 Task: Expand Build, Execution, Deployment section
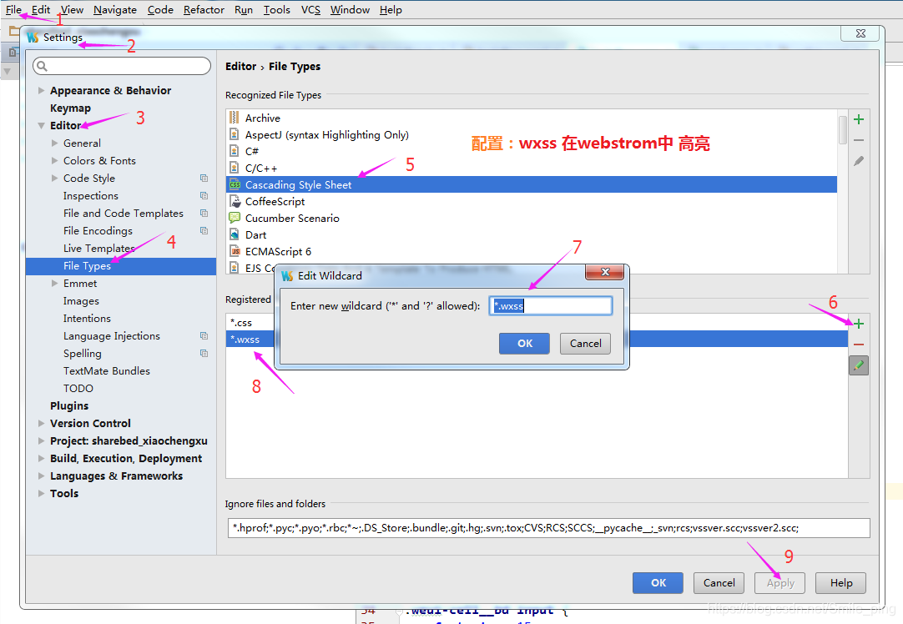pos(41,458)
